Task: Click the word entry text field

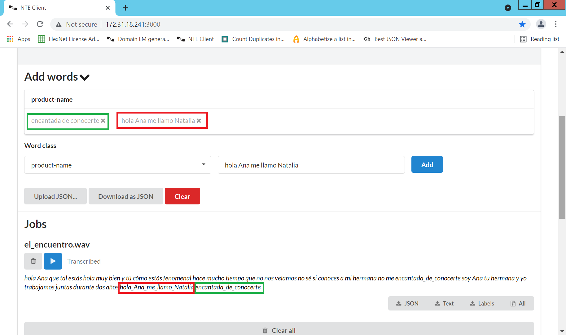Action: pos(311,165)
